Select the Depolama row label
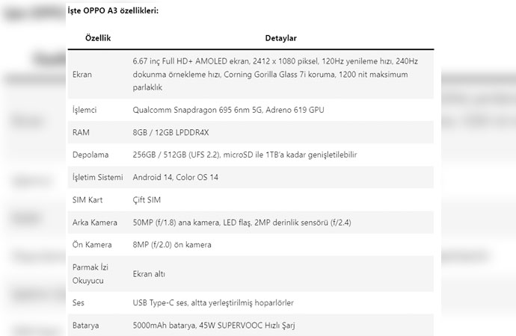 point(90,155)
